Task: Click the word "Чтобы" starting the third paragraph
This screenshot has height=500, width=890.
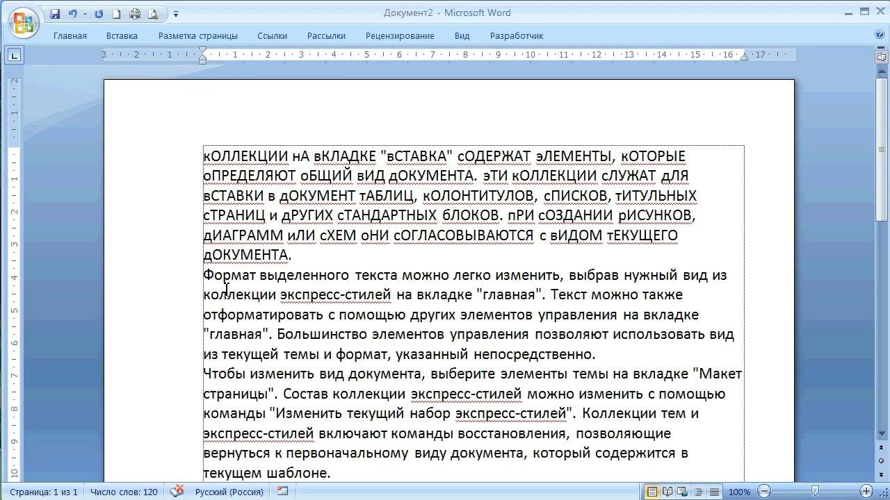Action: click(225, 374)
